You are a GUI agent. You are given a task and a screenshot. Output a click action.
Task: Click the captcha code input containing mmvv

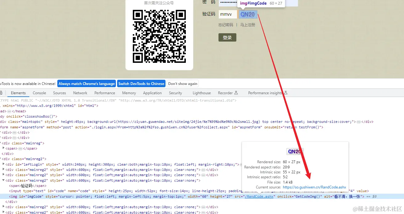pyautogui.click(x=228, y=14)
